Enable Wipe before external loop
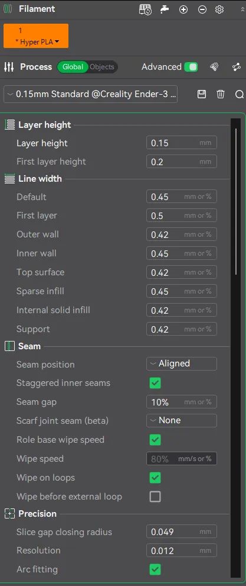Viewport: 246px width, 586px height. [155, 497]
